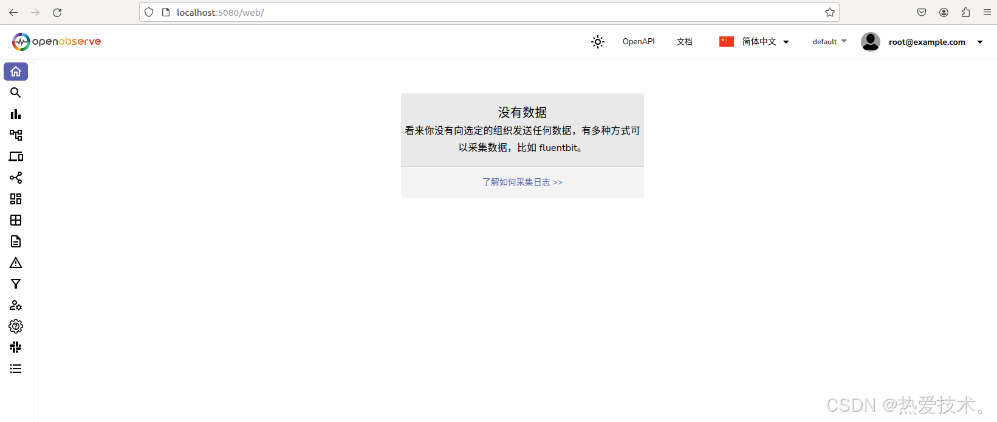Open Dashboards grid icon in sidebar

point(16,199)
